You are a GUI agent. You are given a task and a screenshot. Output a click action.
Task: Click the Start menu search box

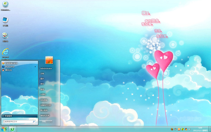click(19, 121)
